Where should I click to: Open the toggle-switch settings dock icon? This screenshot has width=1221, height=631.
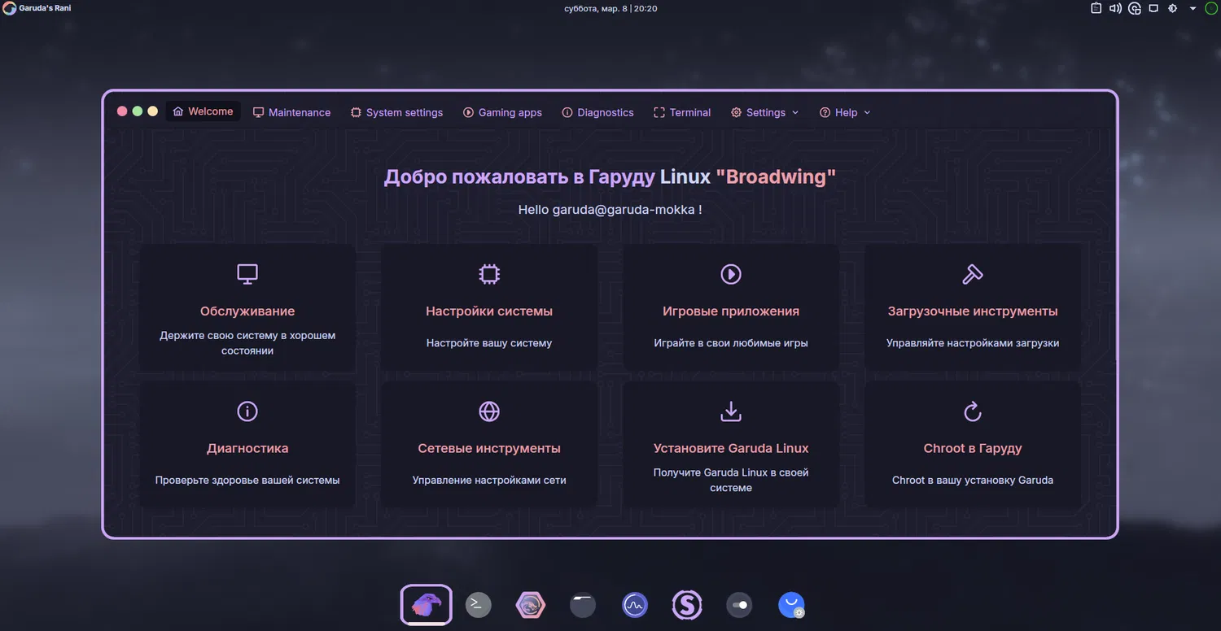pos(739,605)
